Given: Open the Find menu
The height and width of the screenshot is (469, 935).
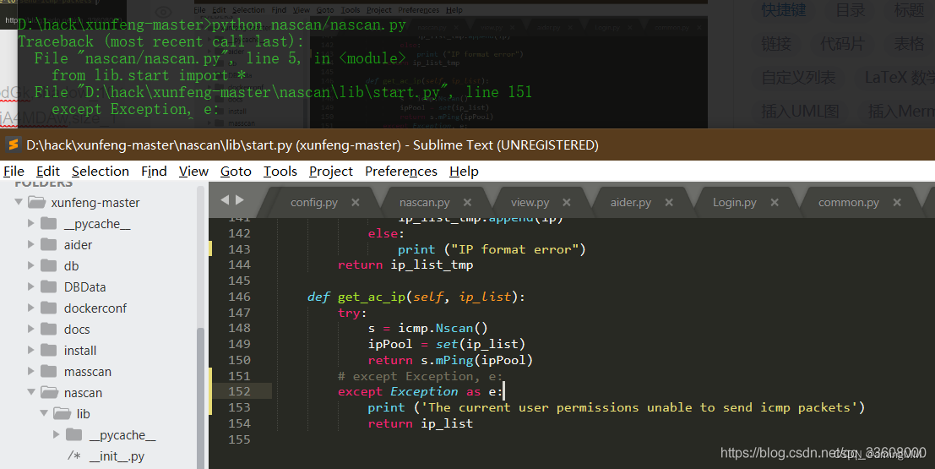Looking at the screenshot, I should pos(154,172).
